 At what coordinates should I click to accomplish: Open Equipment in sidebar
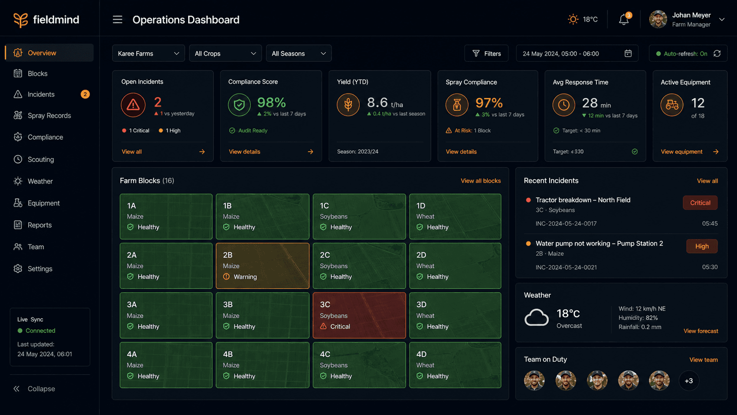49,203
